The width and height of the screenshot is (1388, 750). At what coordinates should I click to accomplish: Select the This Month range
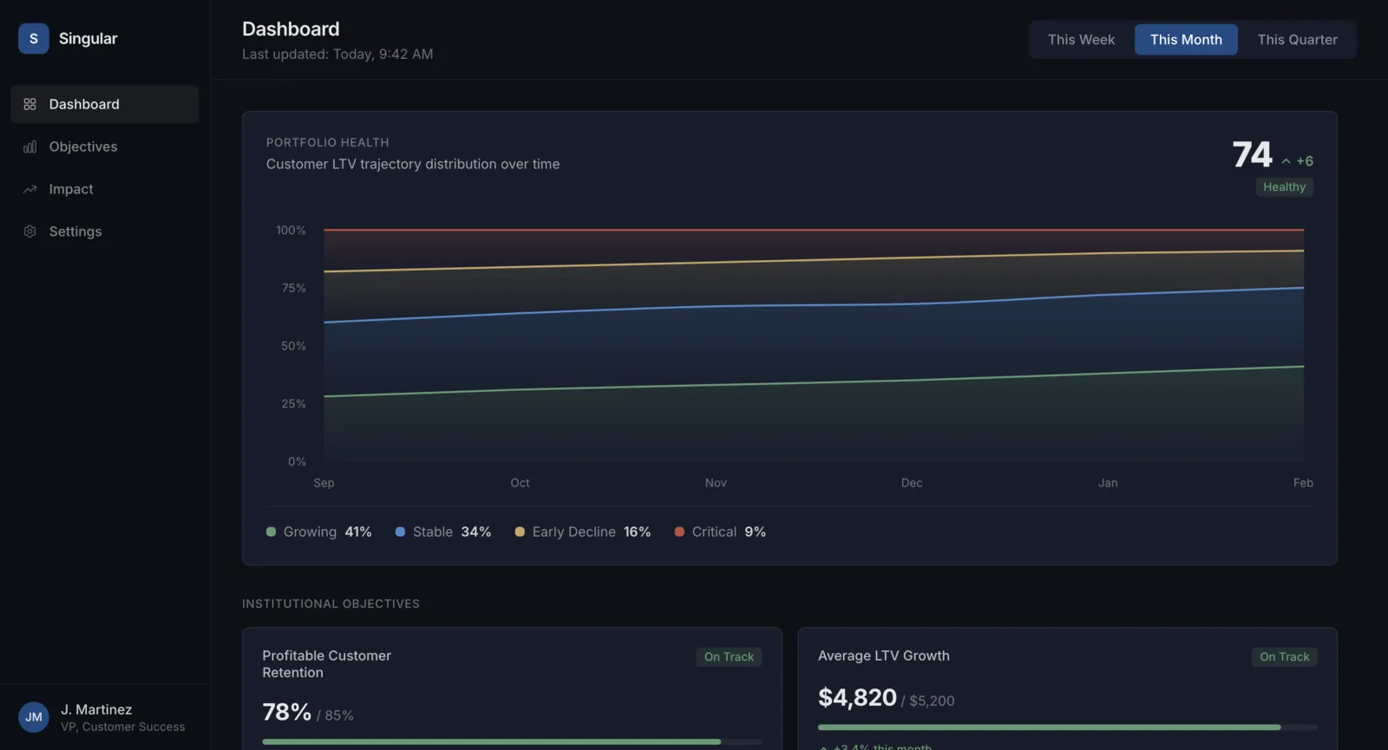click(x=1186, y=40)
